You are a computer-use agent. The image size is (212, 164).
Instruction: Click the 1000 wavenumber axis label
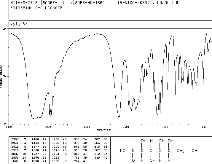(165, 127)
